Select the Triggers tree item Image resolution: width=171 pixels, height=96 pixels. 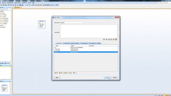5,23
